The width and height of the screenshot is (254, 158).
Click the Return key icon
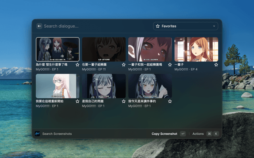[183, 134]
